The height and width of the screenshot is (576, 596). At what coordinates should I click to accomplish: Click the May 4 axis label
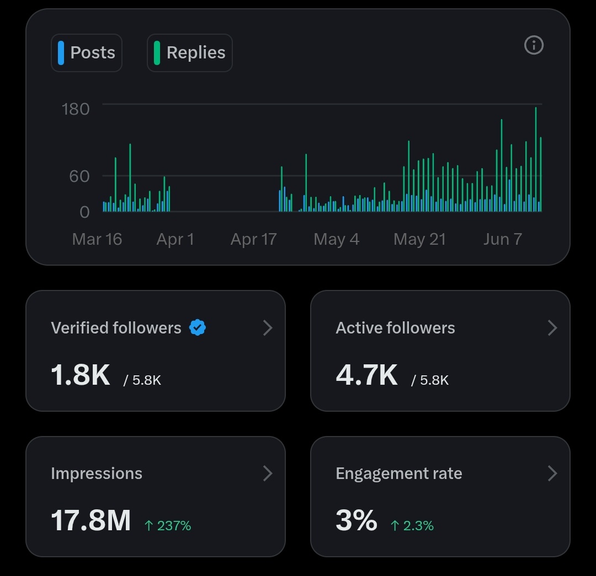pyautogui.click(x=337, y=239)
